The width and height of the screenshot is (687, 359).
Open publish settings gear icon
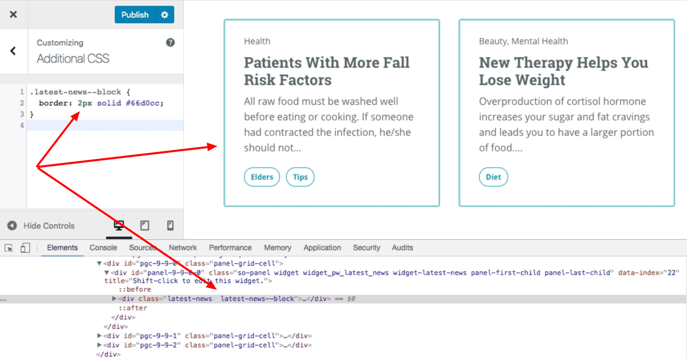(x=164, y=15)
